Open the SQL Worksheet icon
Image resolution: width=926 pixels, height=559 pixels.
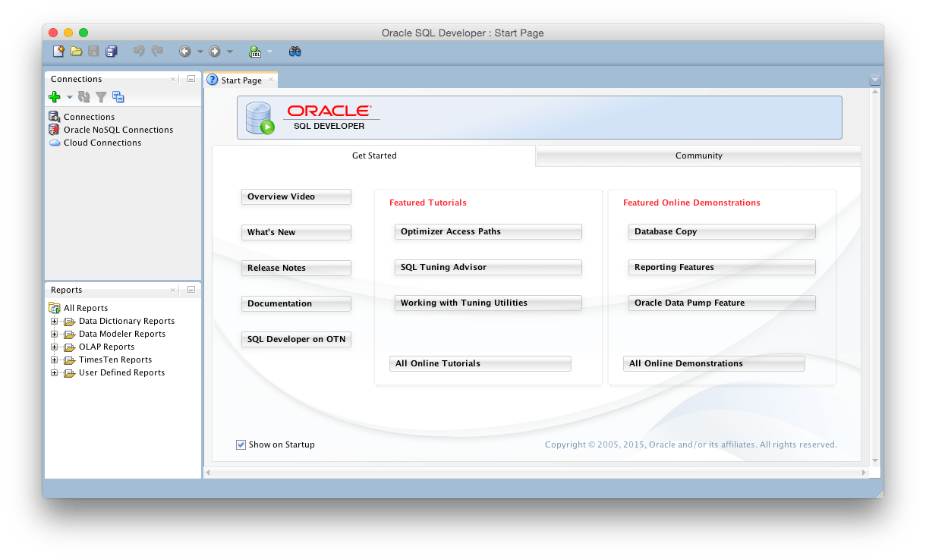click(256, 51)
